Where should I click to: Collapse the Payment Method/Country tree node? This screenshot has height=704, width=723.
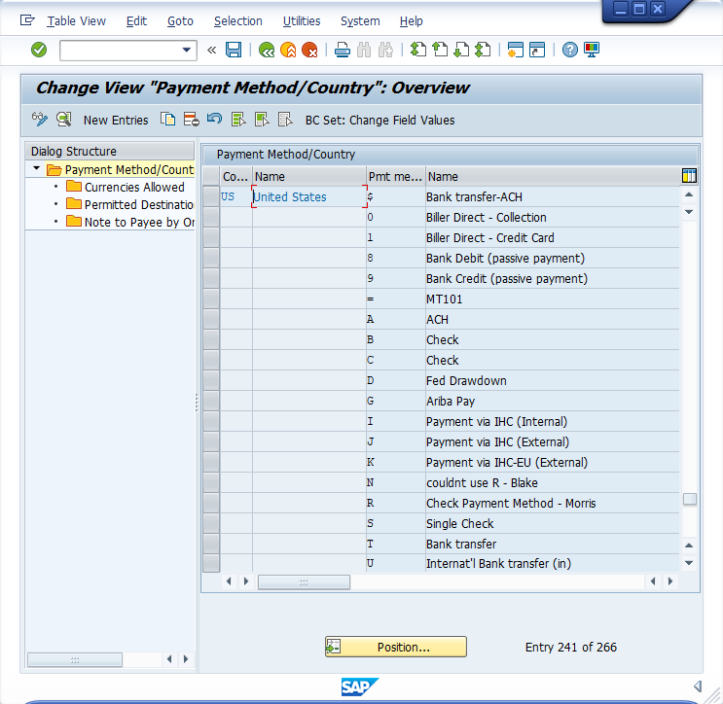(36, 169)
